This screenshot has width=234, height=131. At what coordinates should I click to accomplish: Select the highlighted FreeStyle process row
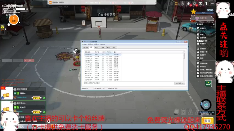(103, 54)
